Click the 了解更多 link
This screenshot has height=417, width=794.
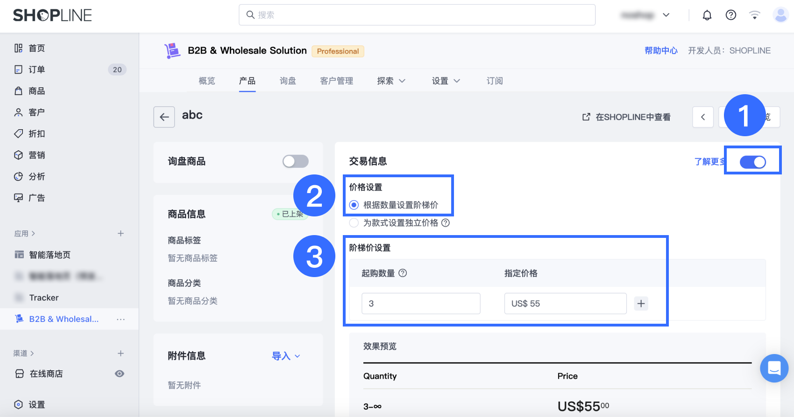[x=710, y=162]
